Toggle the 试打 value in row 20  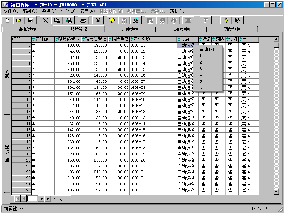[232, 160]
